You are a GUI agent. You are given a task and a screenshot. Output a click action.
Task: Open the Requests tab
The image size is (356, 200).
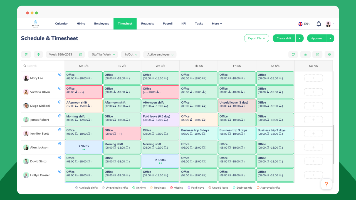[x=147, y=24]
